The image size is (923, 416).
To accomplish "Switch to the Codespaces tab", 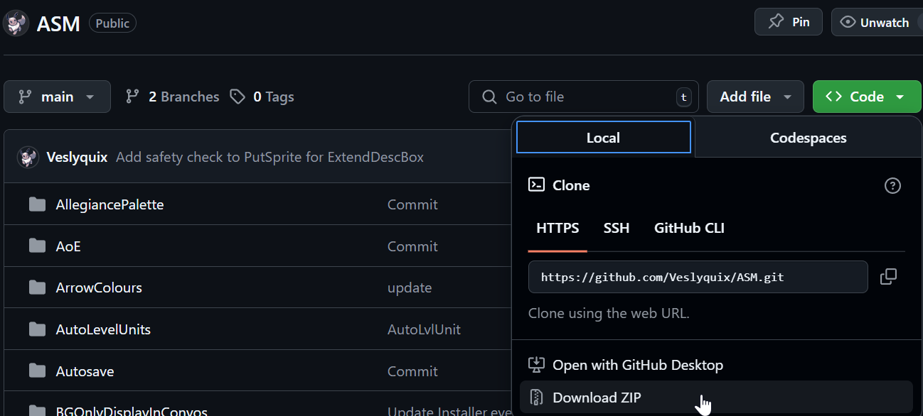I will 808,138.
